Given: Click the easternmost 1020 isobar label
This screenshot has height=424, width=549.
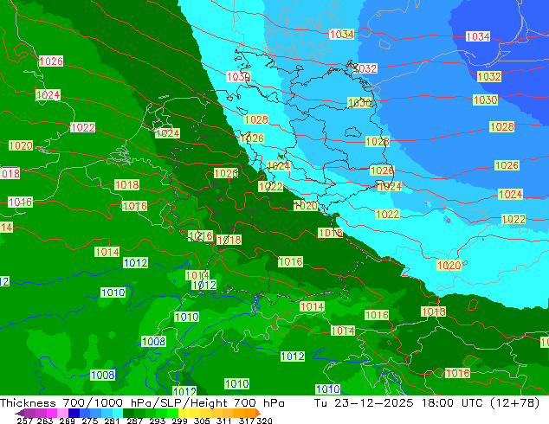Looking at the screenshot, I should coord(449,265).
